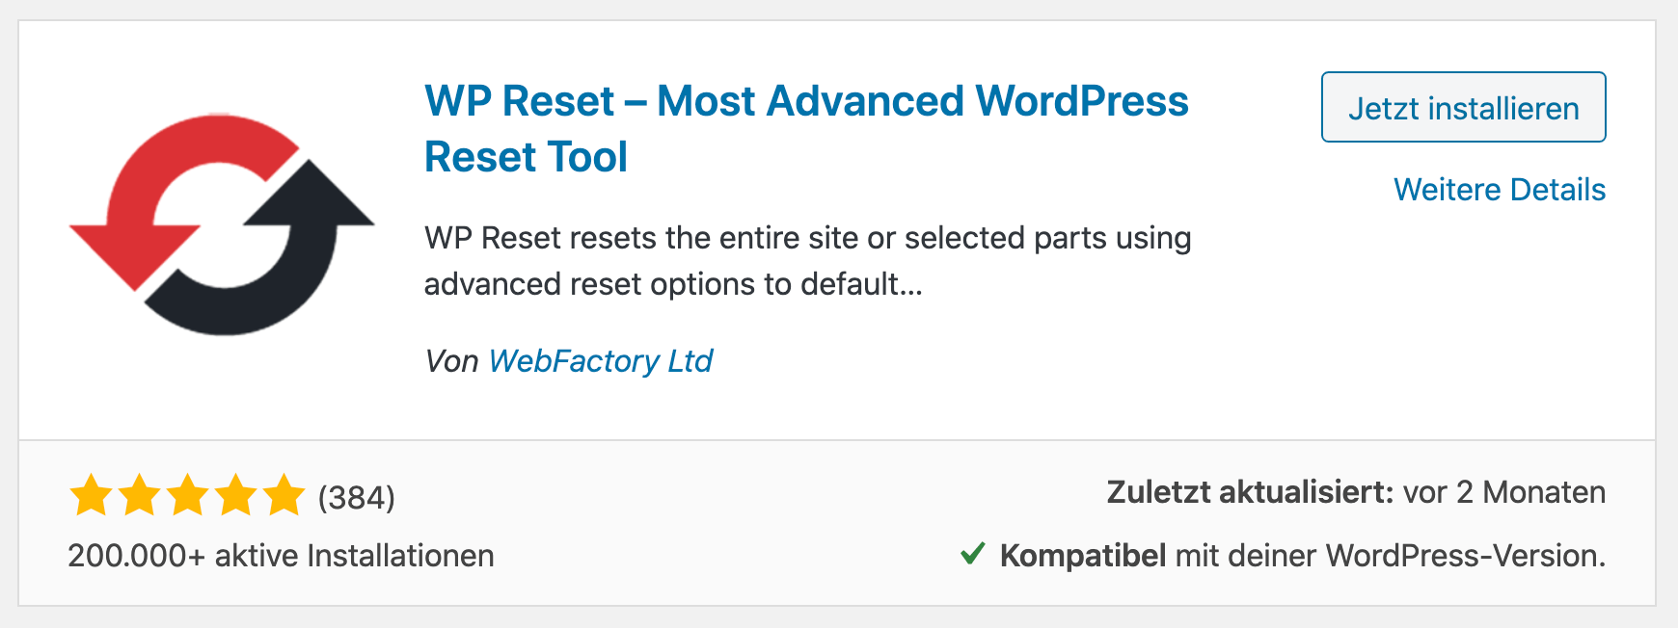This screenshot has height=628, width=1678.
Task: Click the WP Reset description text
Action: tap(807, 261)
